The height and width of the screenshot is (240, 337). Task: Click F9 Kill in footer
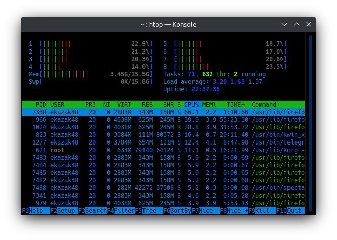(x=262, y=211)
